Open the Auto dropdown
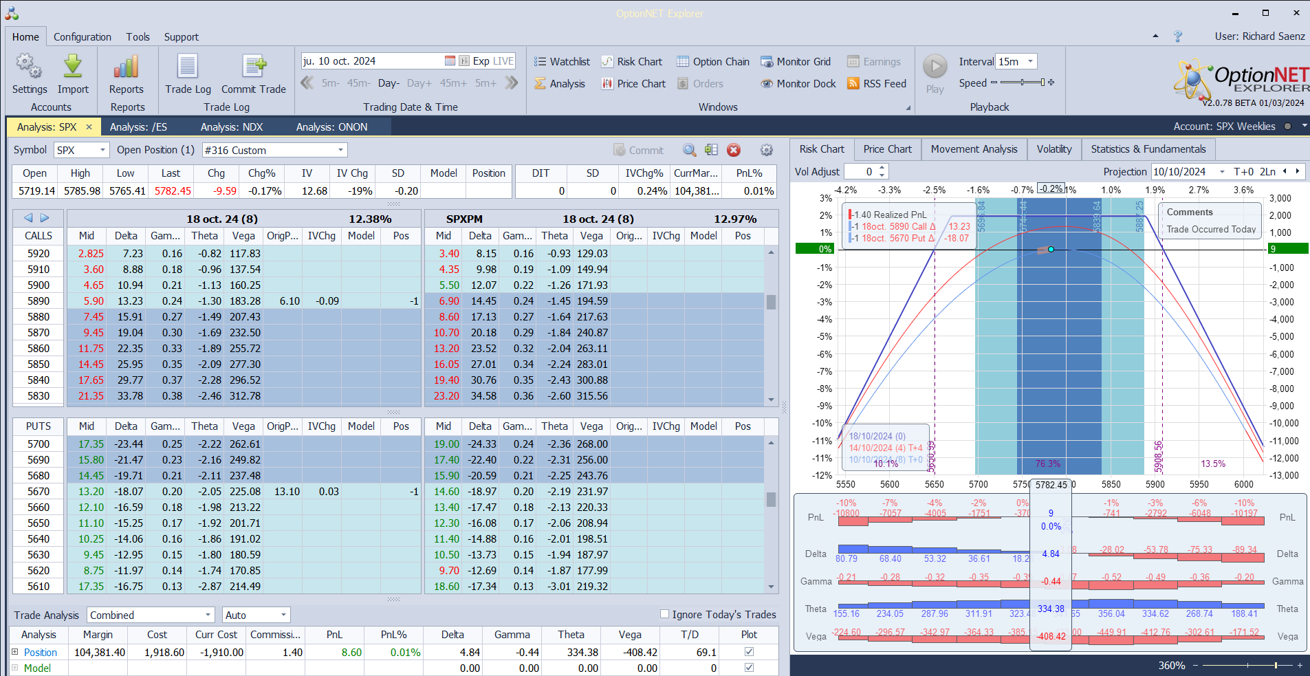 tap(283, 615)
